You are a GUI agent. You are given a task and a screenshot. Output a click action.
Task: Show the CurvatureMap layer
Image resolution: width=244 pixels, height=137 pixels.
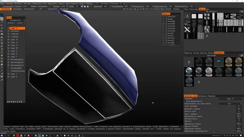pos(8,68)
